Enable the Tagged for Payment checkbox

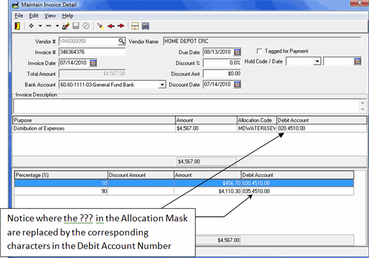coord(260,51)
